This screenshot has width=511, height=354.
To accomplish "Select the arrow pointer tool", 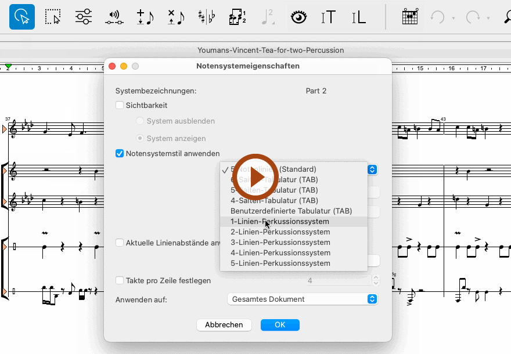I will tap(21, 17).
